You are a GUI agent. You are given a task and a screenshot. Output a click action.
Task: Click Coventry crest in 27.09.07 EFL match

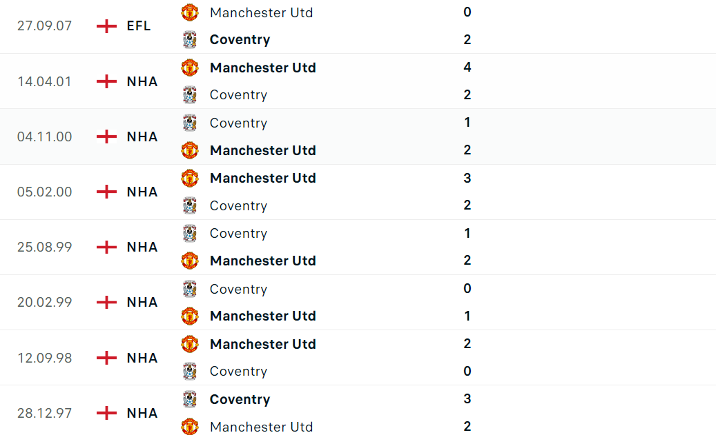190,39
